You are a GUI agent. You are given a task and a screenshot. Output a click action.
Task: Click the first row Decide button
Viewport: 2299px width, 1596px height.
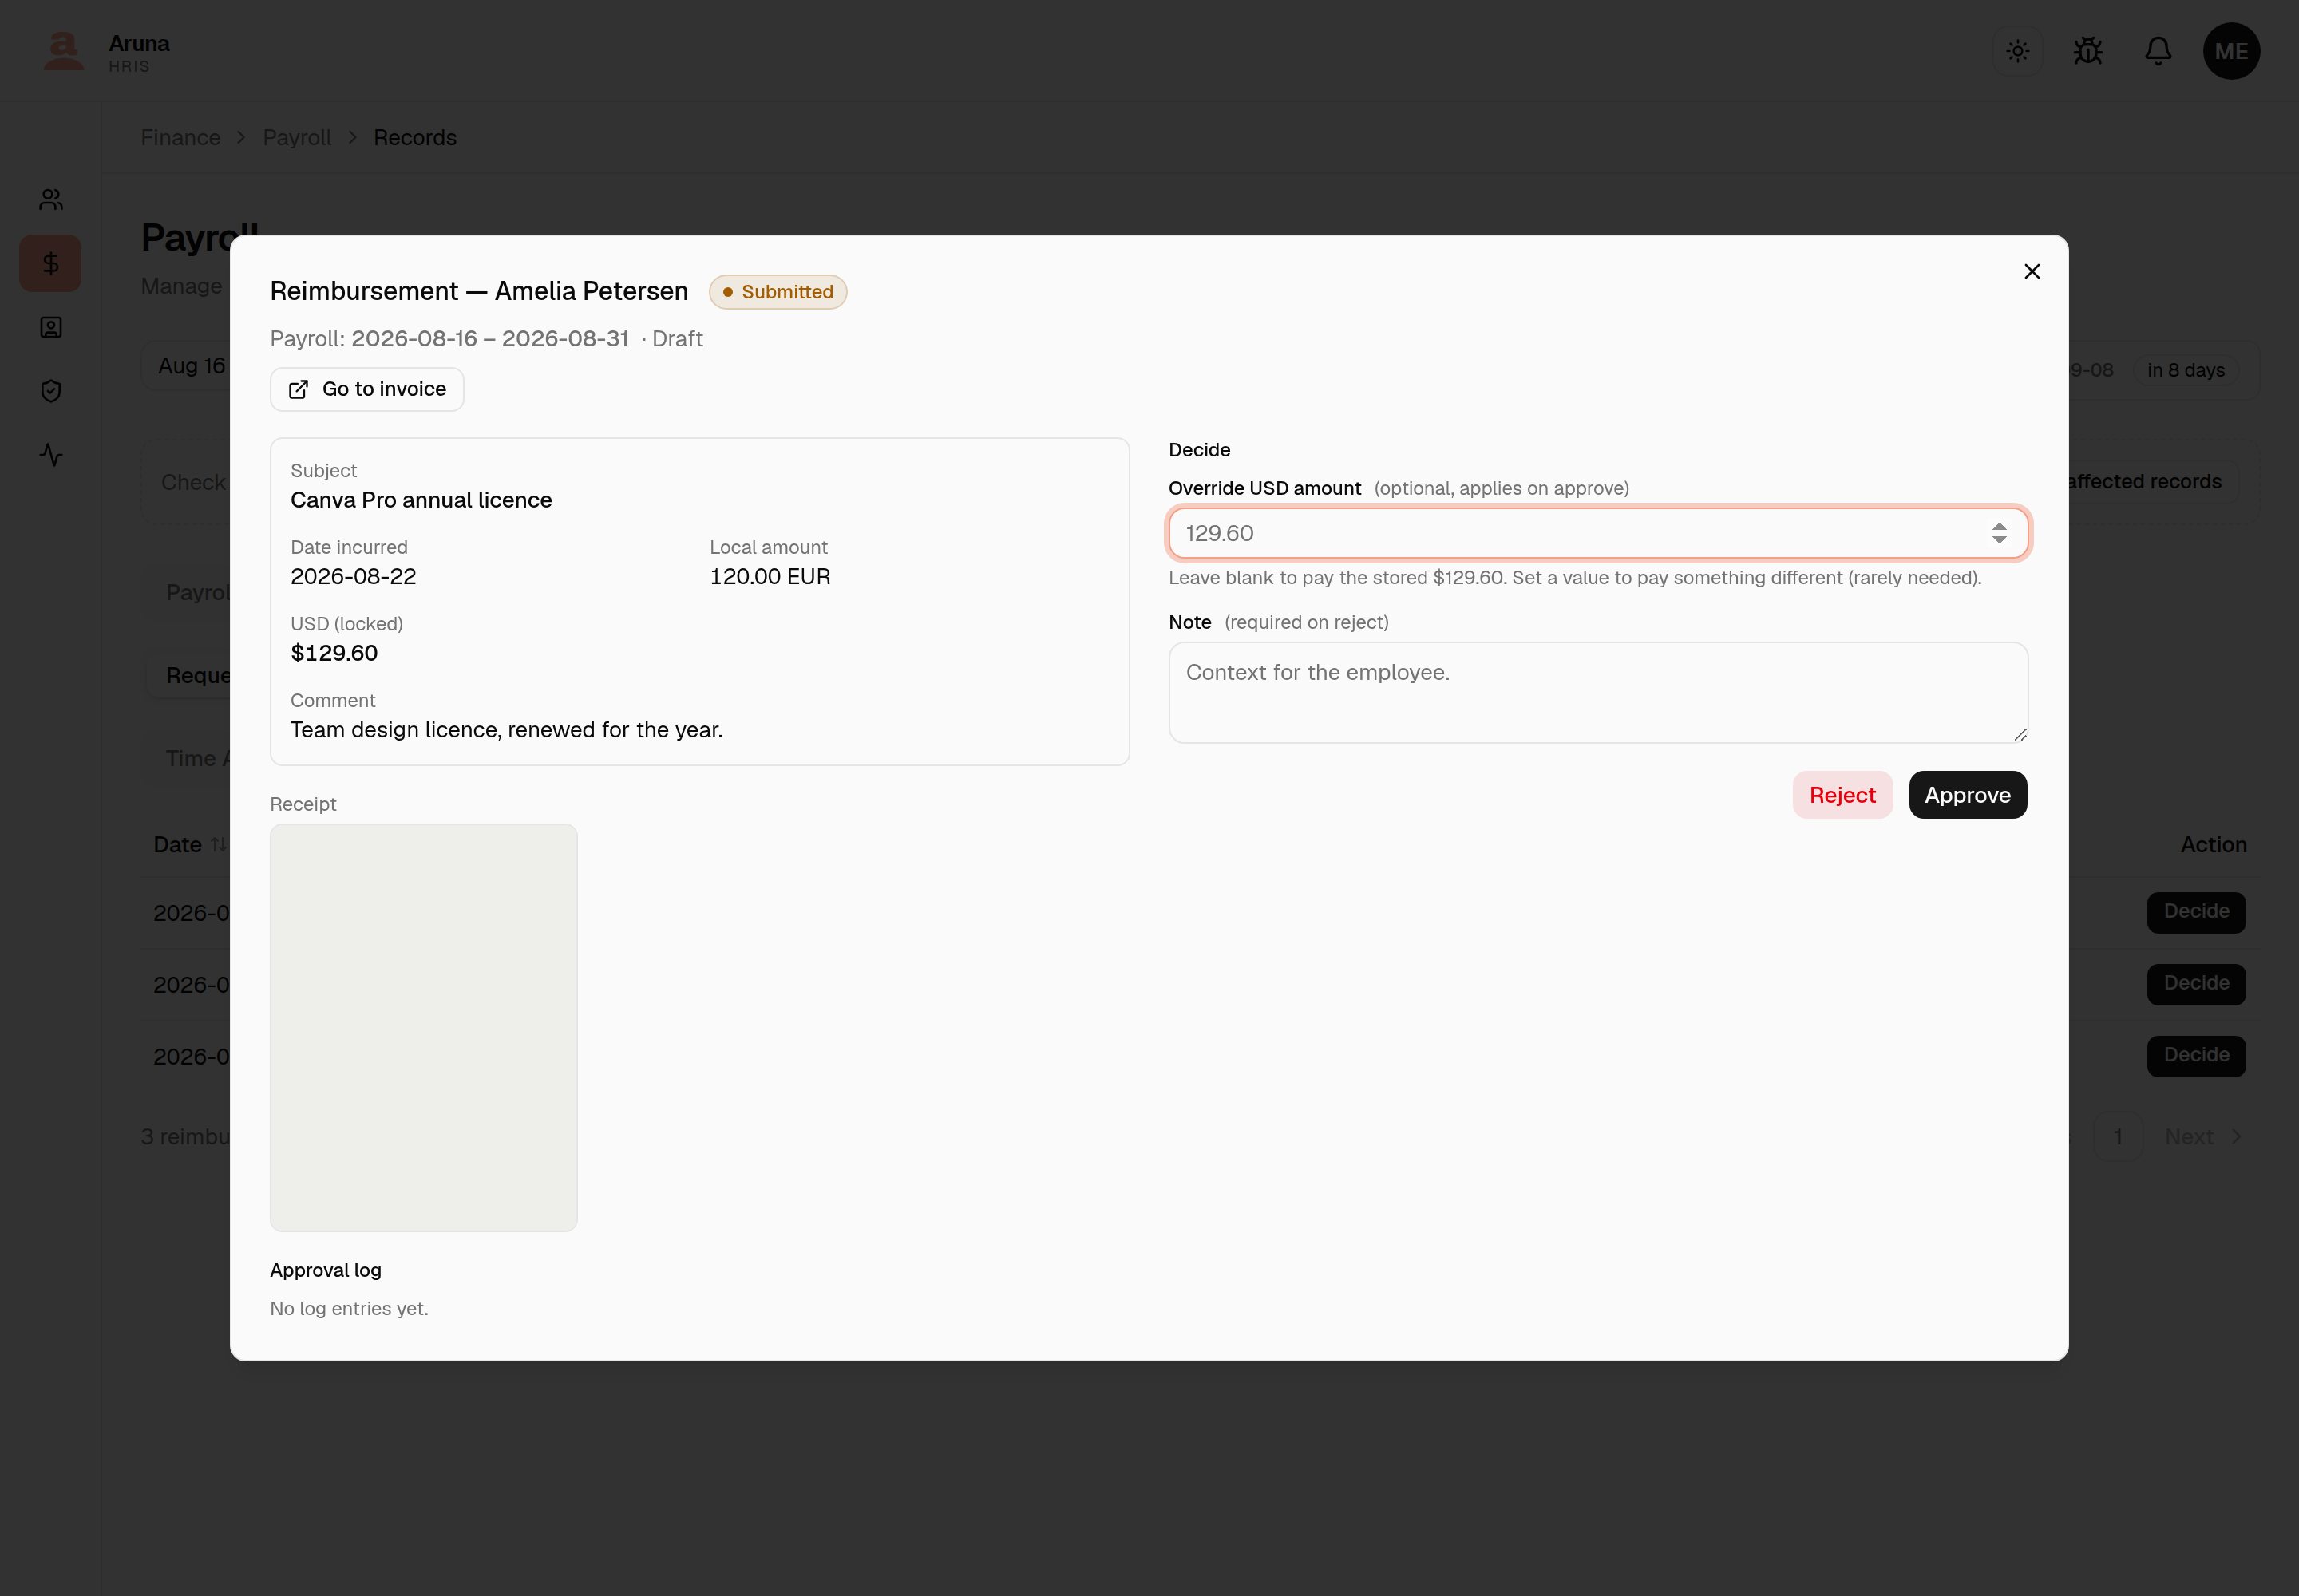tap(2196, 912)
